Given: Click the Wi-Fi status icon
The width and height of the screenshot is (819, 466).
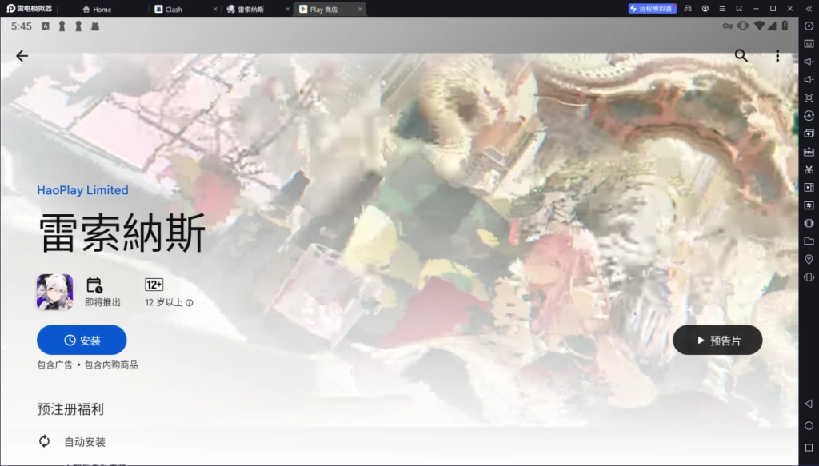Looking at the screenshot, I should 760,26.
